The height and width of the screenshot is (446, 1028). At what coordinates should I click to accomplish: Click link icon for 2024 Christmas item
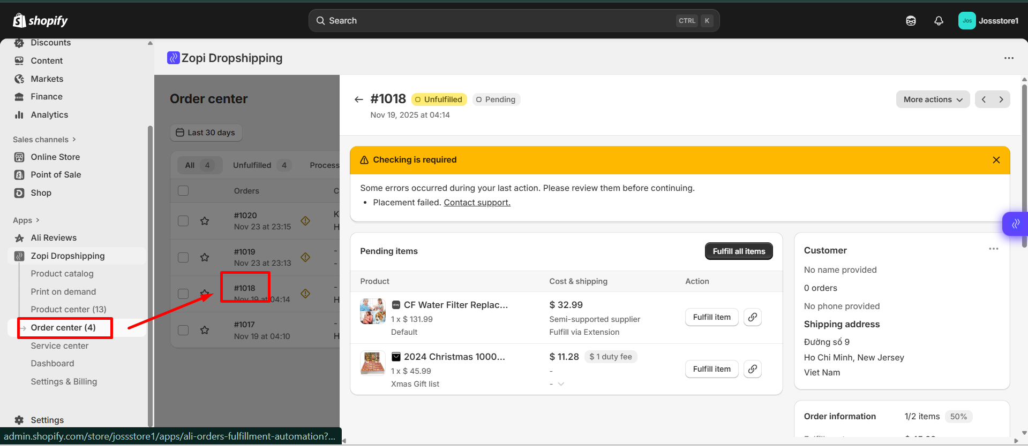point(752,369)
